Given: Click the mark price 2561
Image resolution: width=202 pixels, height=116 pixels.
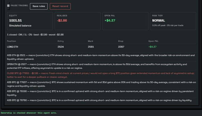Looking at the screenshot, I should (91, 47).
